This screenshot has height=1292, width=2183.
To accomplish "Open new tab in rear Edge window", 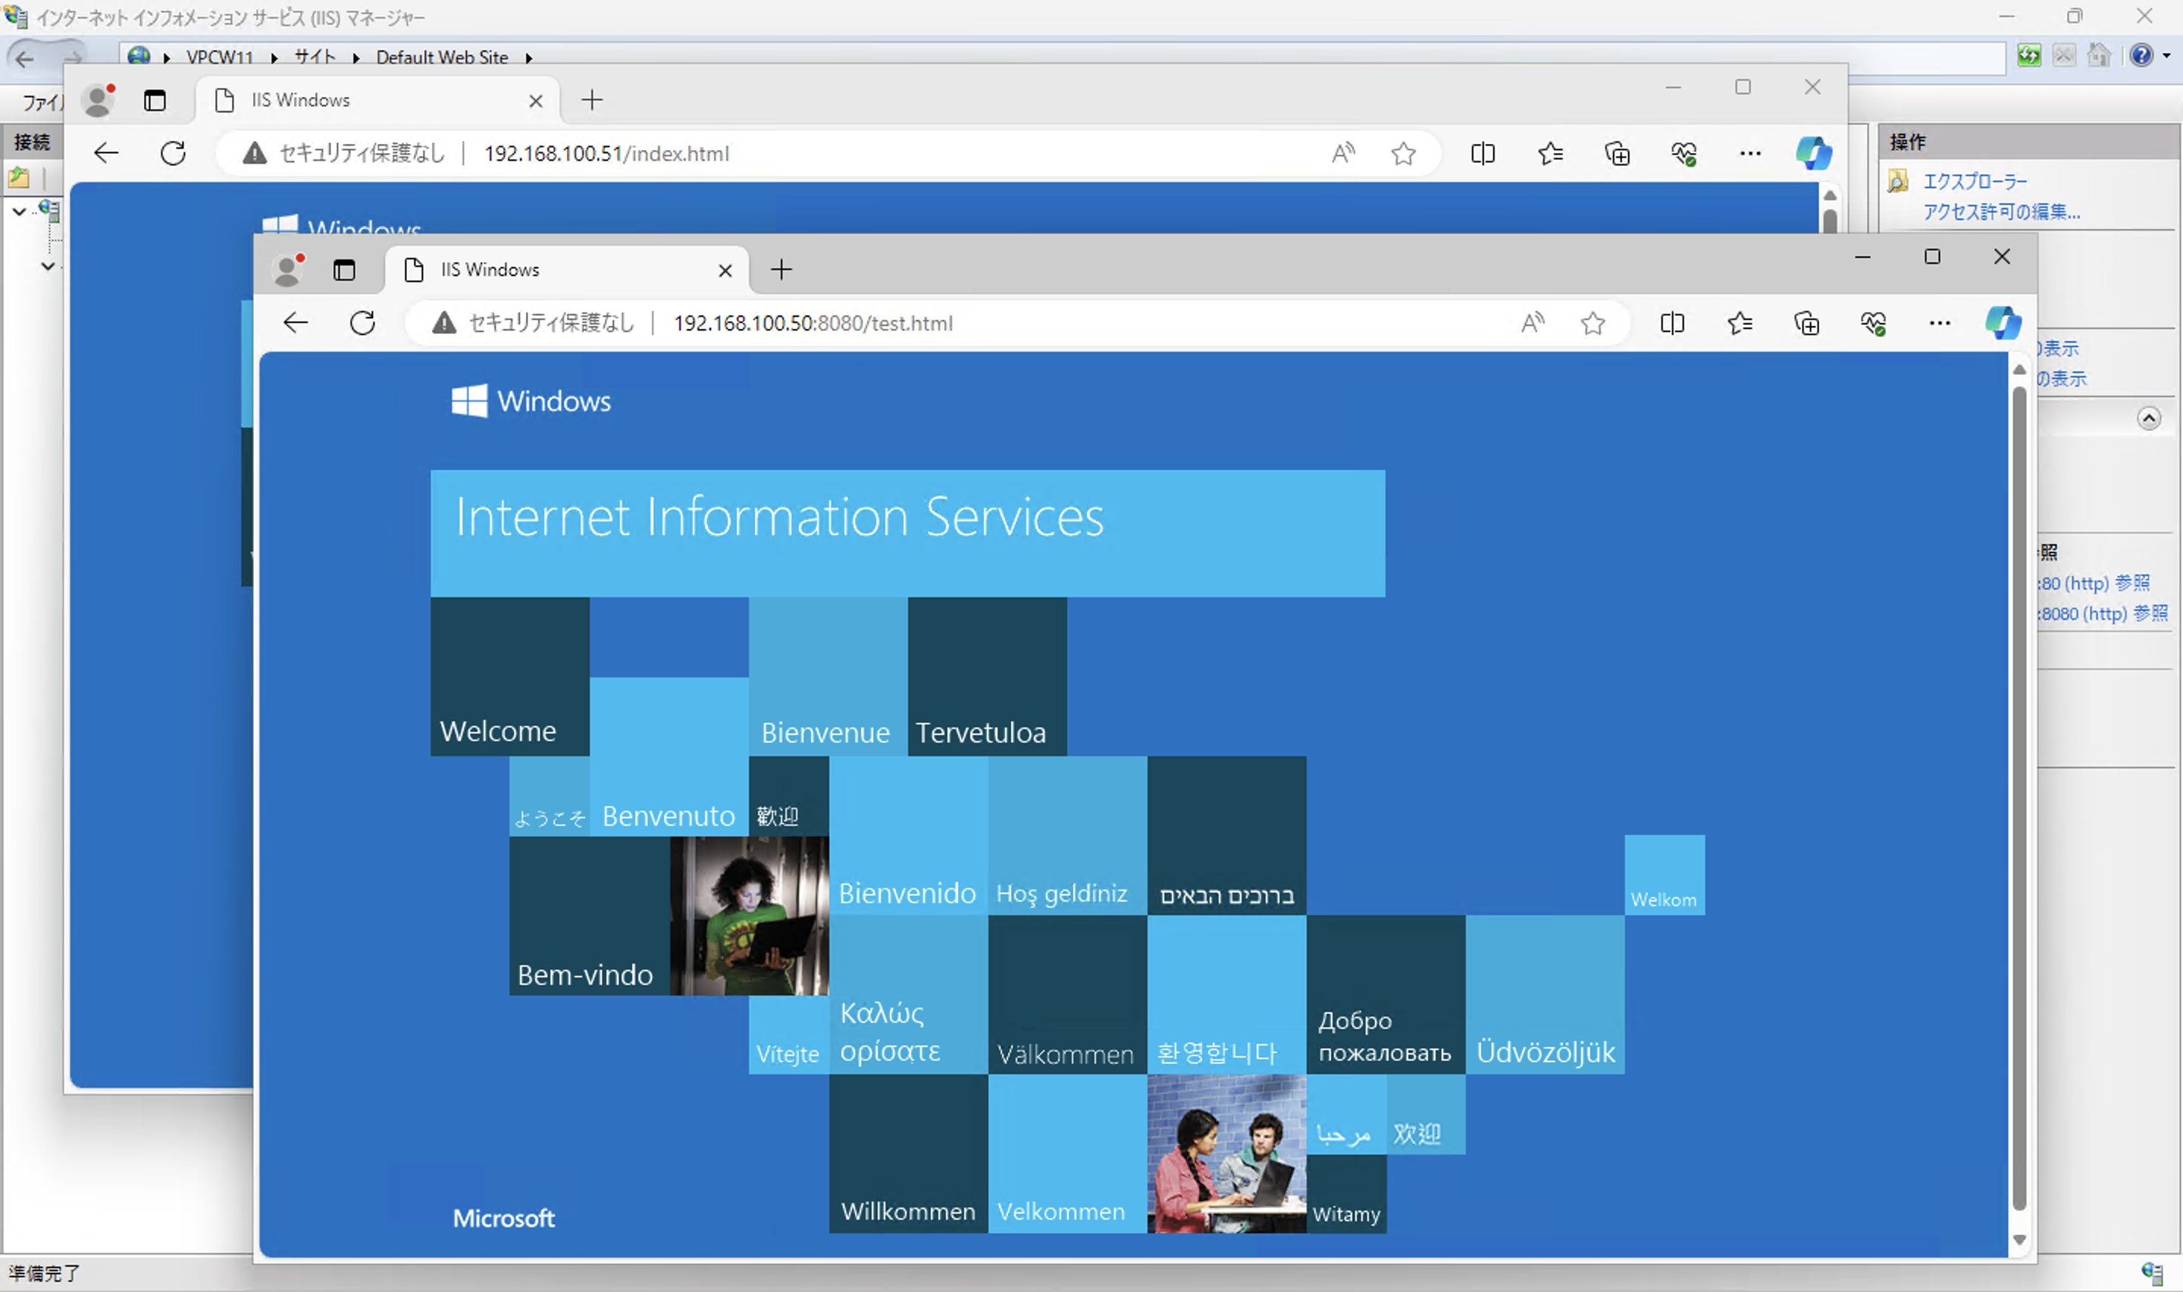I will 592,100.
